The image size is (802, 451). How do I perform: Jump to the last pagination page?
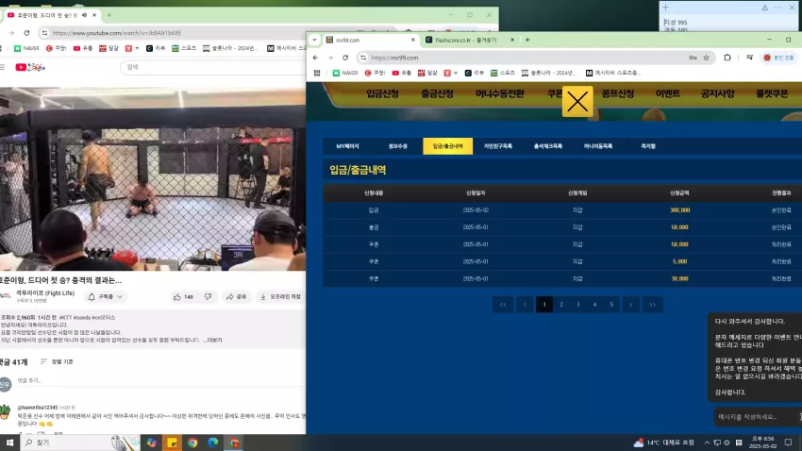[652, 305]
